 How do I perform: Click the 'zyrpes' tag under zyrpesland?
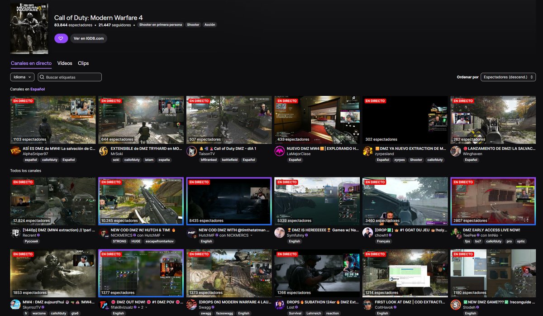tap(400, 160)
